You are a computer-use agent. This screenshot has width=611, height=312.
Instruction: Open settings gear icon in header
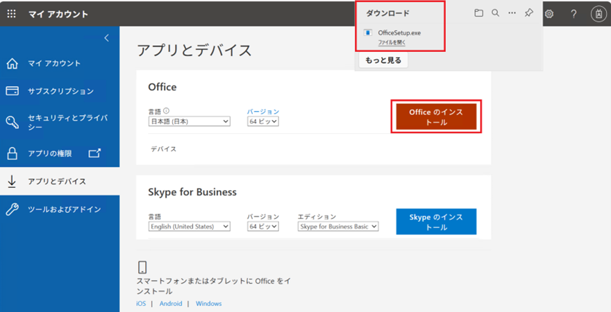click(x=549, y=14)
